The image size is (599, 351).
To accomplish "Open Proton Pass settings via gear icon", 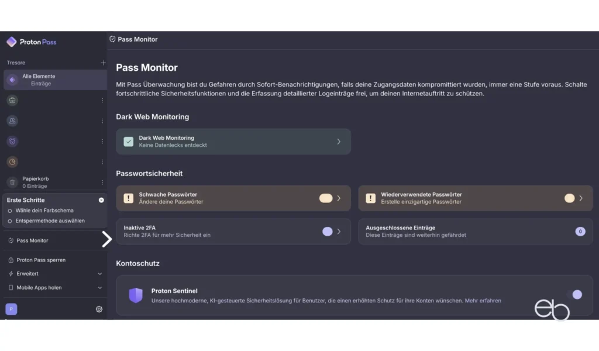I will tap(99, 309).
